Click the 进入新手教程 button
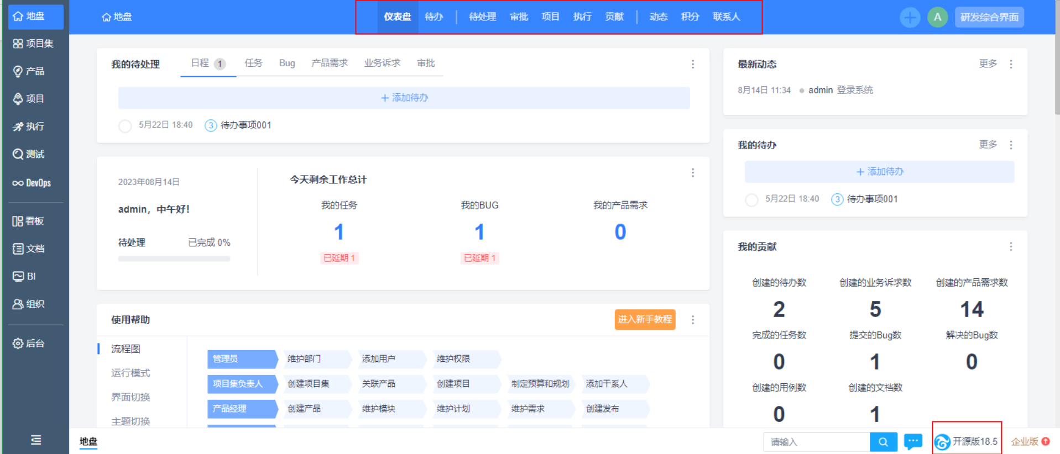1060x454 pixels. click(x=645, y=319)
